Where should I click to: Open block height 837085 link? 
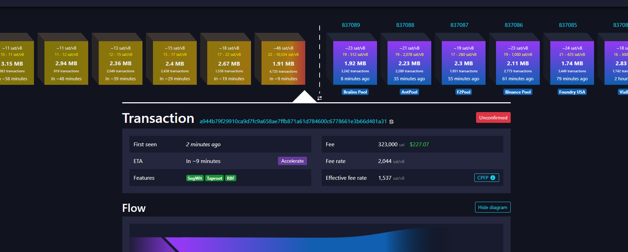568,25
